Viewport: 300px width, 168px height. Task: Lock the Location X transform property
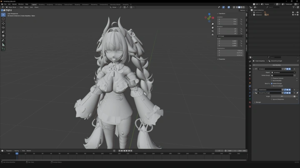click(x=241, y=19)
